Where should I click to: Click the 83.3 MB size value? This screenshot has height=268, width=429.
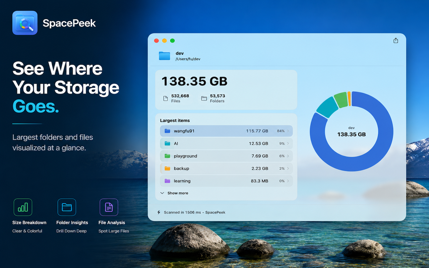(x=259, y=181)
